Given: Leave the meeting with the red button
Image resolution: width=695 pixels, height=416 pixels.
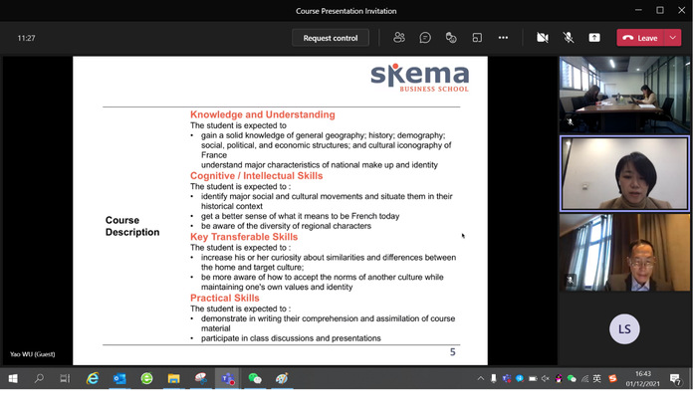Looking at the screenshot, I should [640, 38].
